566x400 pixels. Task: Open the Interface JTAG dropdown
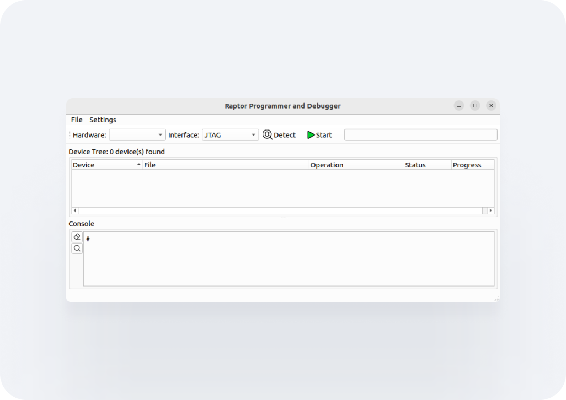[x=230, y=135]
